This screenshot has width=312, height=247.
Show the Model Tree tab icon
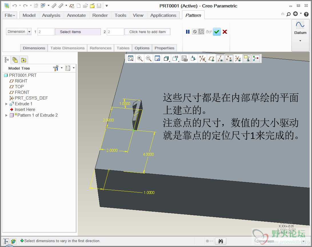(7, 60)
